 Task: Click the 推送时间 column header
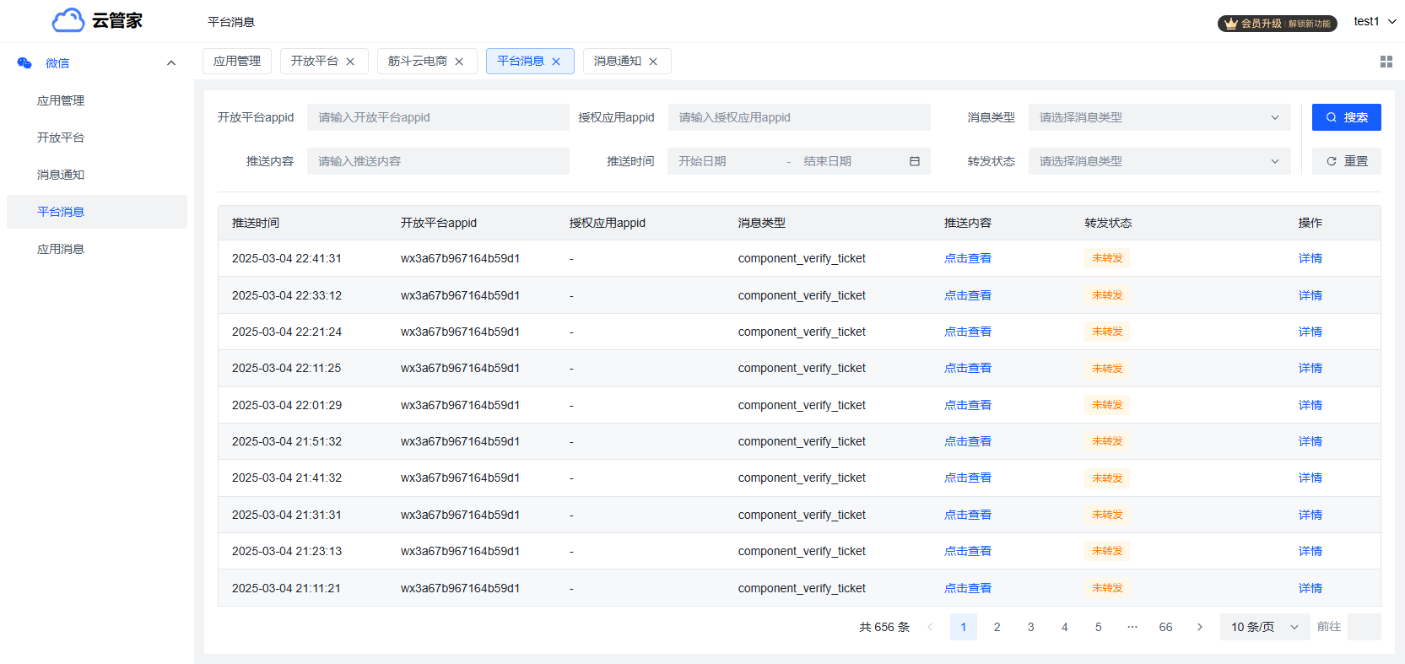pos(256,223)
